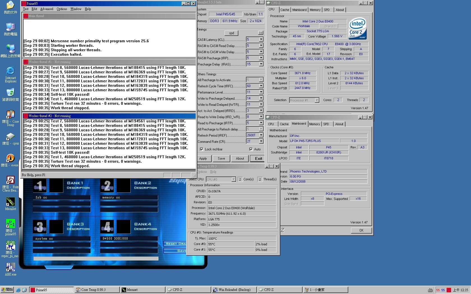Viewport: 471px width, 294px height.
Task: Launch the Fritz Chess Benchmark shortcut
Action: pyautogui.click(x=10, y=184)
